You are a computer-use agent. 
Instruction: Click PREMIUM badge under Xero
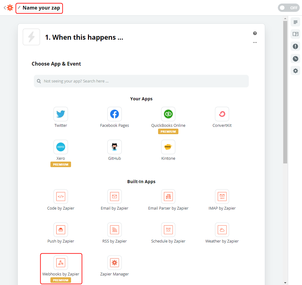[61, 164]
